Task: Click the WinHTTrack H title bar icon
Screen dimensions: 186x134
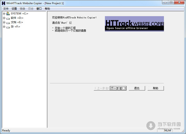Action: click(3, 3)
